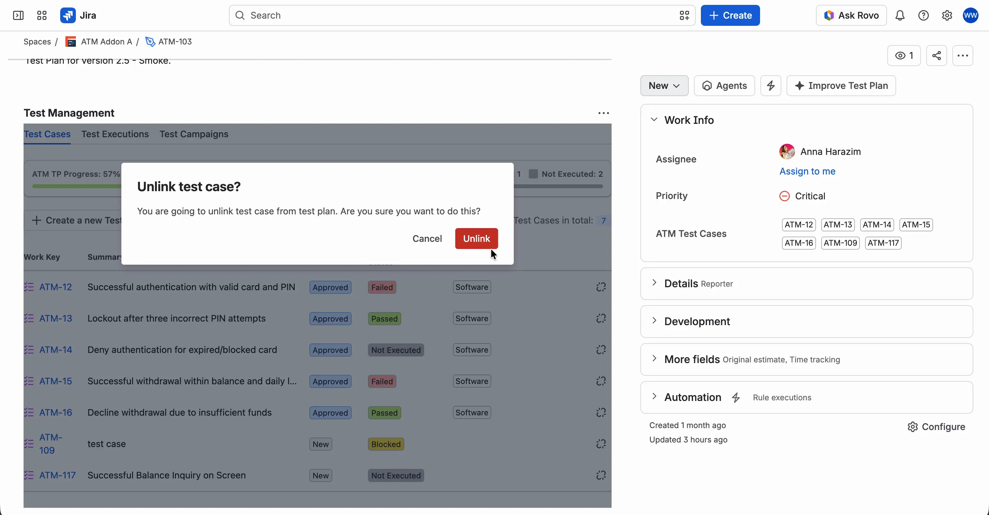Select the Test Cases tab
989x515 pixels.
(47, 134)
